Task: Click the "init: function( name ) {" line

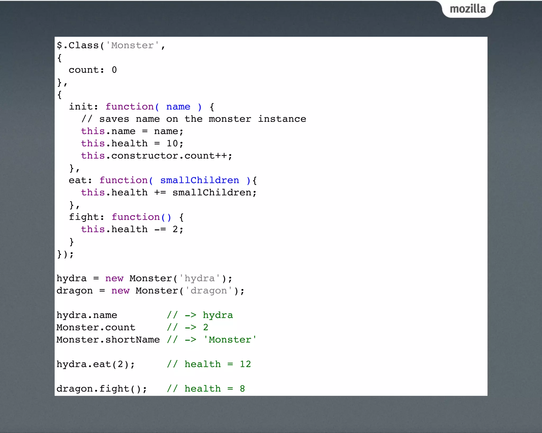Action: (x=142, y=107)
